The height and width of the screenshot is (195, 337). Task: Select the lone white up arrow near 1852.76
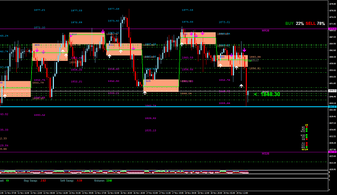242,86
